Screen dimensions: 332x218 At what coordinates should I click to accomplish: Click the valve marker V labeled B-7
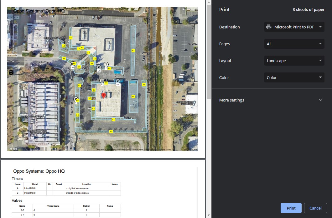[x=117, y=81]
